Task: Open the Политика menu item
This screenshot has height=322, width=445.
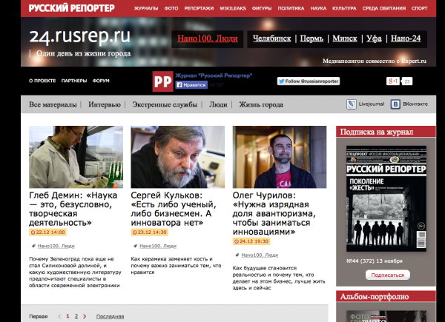Action: point(291,8)
